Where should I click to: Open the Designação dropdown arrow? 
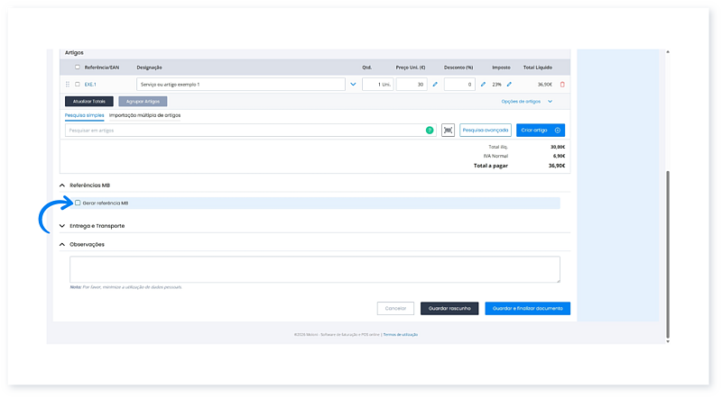(x=353, y=85)
